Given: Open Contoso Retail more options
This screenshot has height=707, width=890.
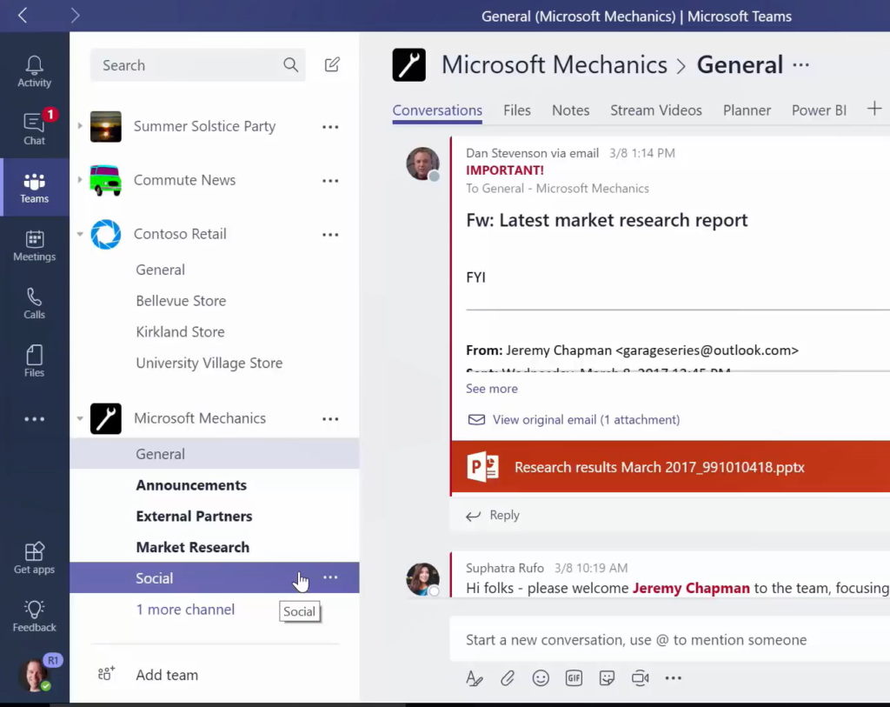Looking at the screenshot, I should 330,235.
